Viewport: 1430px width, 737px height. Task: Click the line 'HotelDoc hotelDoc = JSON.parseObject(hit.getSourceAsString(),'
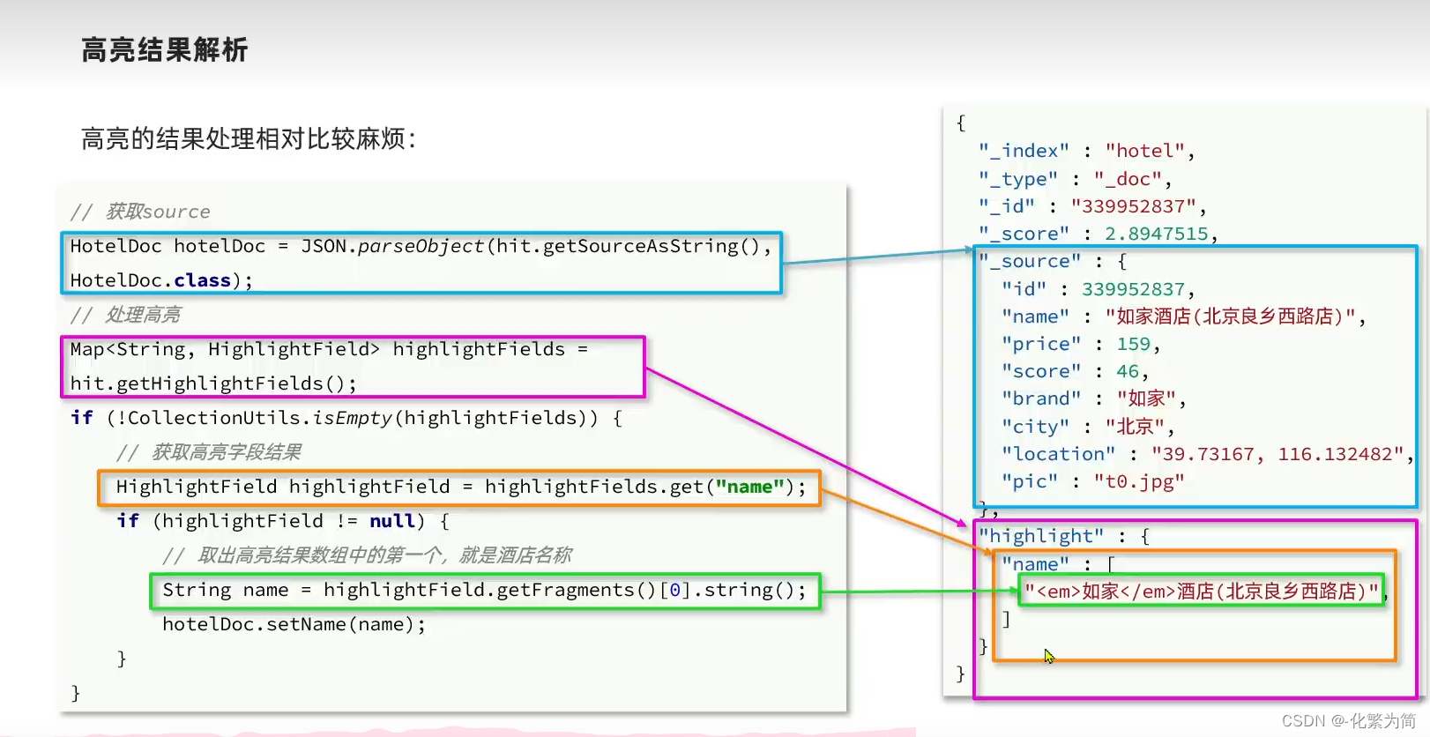421,246
